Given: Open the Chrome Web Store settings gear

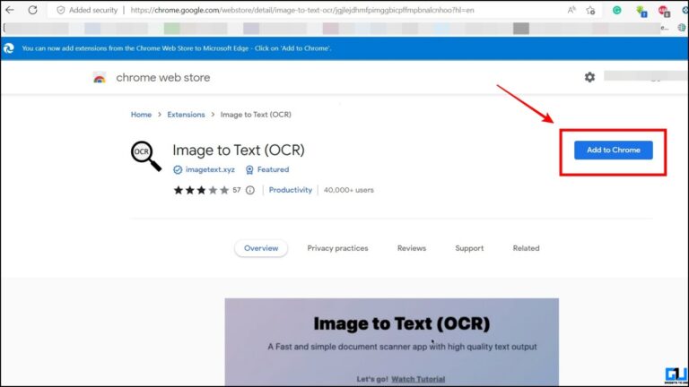Looking at the screenshot, I should coord(589,77).
